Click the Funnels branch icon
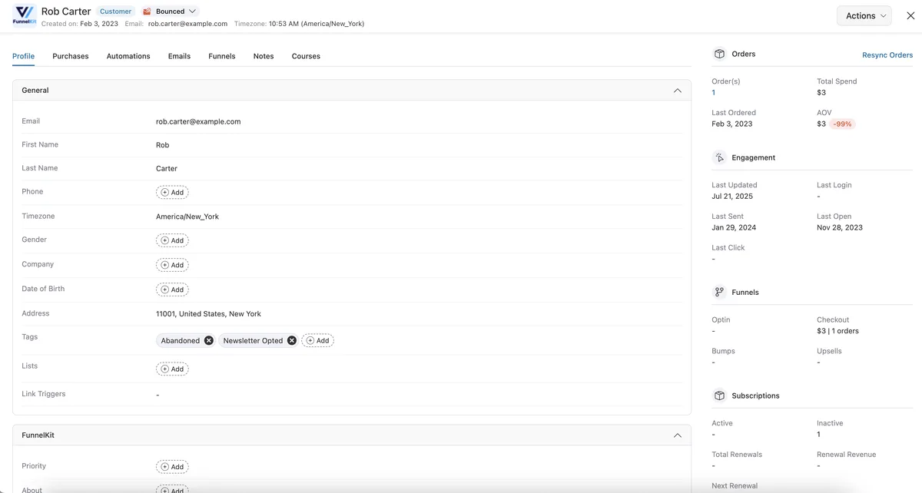 point(719,292)
